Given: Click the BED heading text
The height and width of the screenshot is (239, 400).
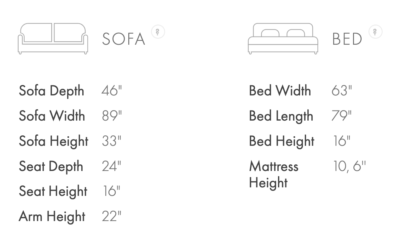Looking at the screenshot, I should click(x=347, y=39).
